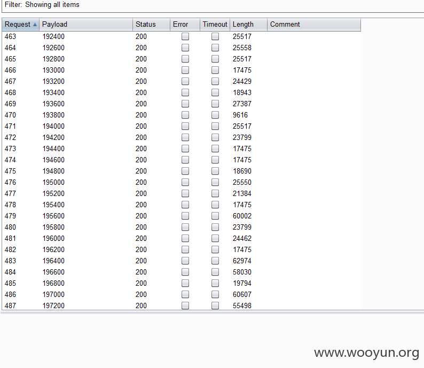
Task: Tick the Timeout checkbox for request 468
Action: click(x=215, y=92)
